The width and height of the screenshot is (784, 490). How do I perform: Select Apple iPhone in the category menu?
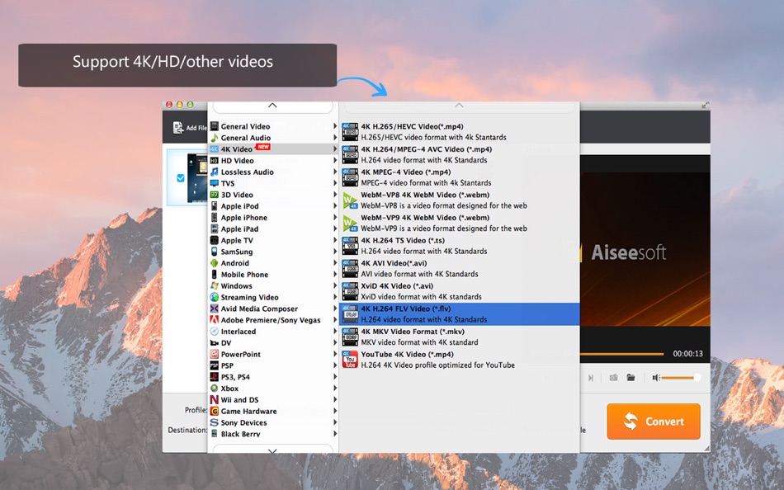pyautogui.click(x=246, y=217)
